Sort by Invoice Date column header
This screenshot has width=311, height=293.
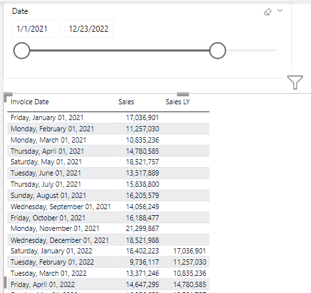click(30, 102)
